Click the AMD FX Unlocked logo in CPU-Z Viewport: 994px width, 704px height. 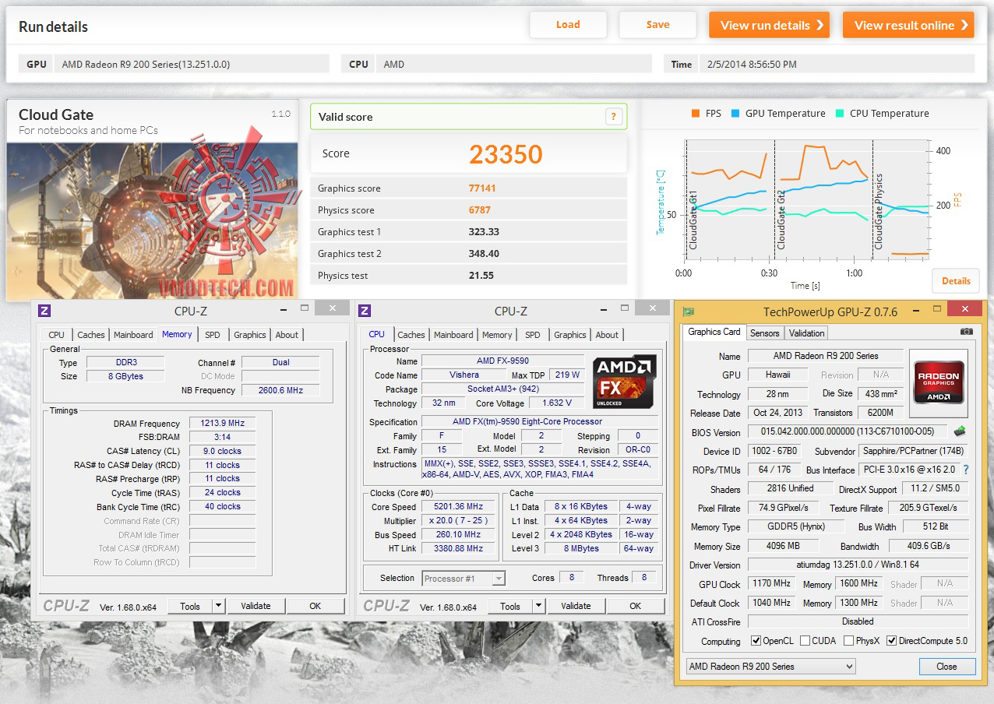coord(625,382)
